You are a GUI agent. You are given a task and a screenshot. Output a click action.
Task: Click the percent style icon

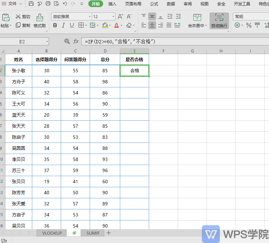pos(249,25)
